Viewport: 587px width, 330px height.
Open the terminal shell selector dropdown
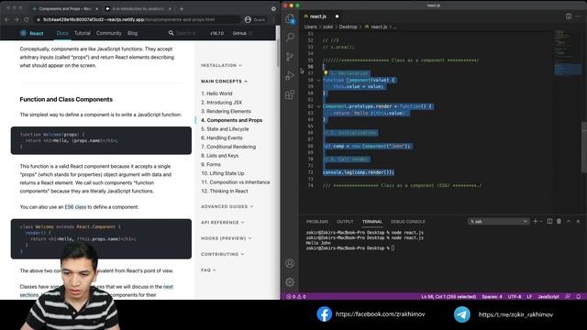498,222
